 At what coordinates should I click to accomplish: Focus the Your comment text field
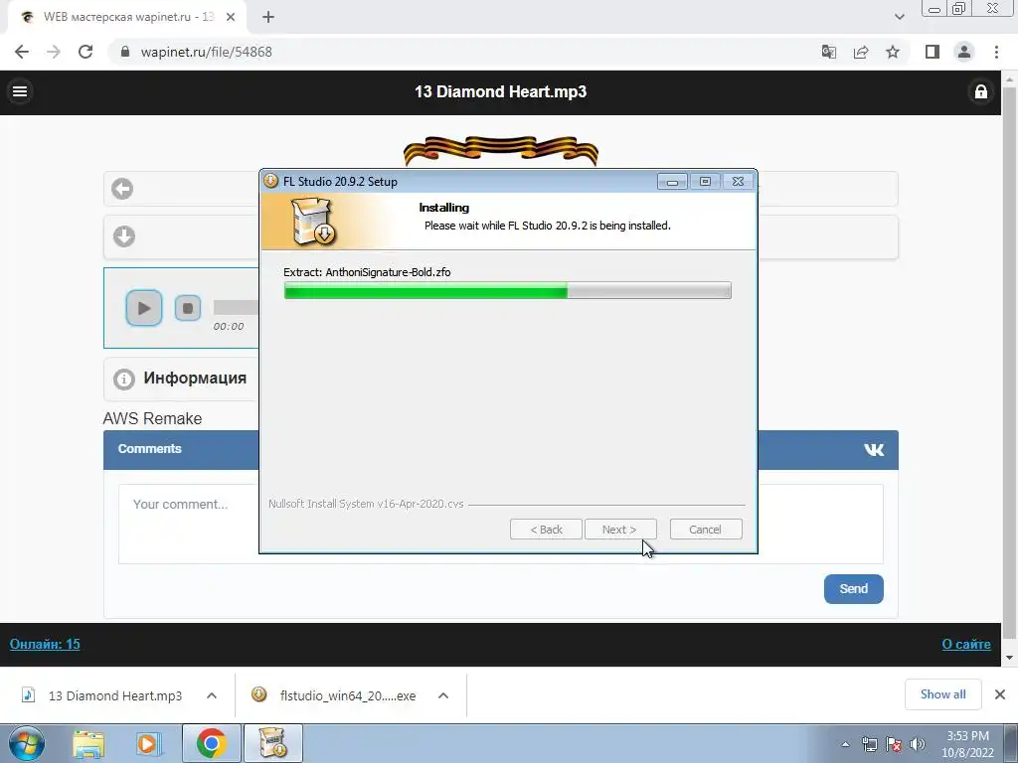(x=501, y=524)
